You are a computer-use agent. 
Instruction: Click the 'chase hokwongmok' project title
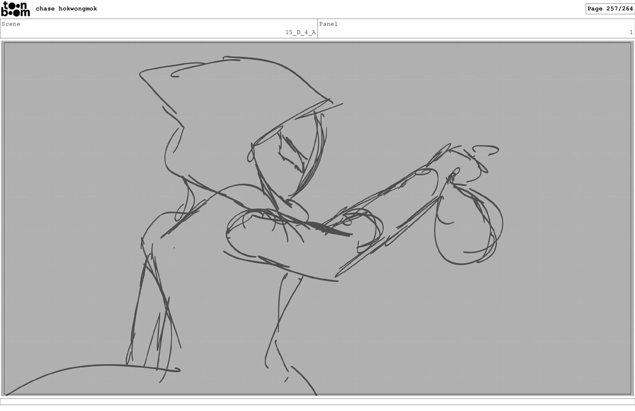pos(66,9)
